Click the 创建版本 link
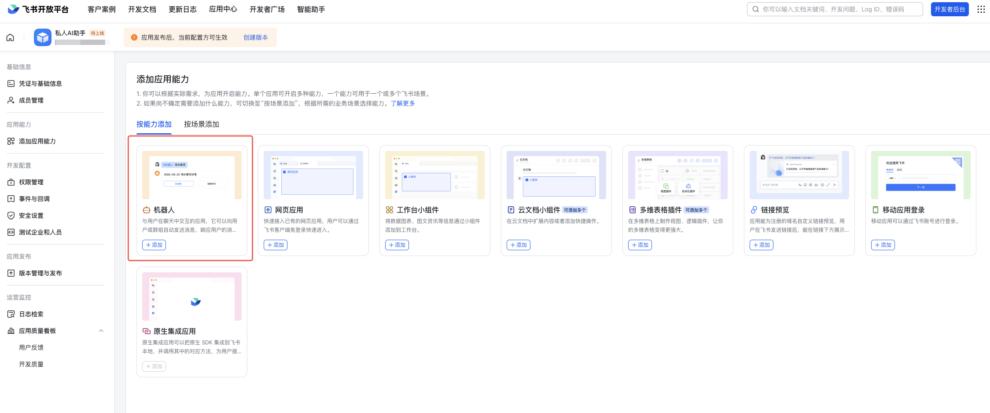Image resolution: width=990 pixels, height=413 pixels. [x=255, y=37]
